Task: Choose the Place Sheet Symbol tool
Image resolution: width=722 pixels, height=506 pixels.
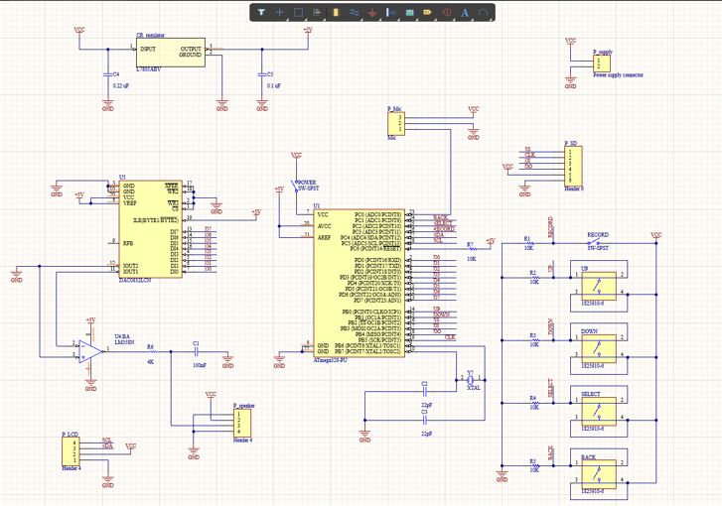Action: click(x=409, y=13)
